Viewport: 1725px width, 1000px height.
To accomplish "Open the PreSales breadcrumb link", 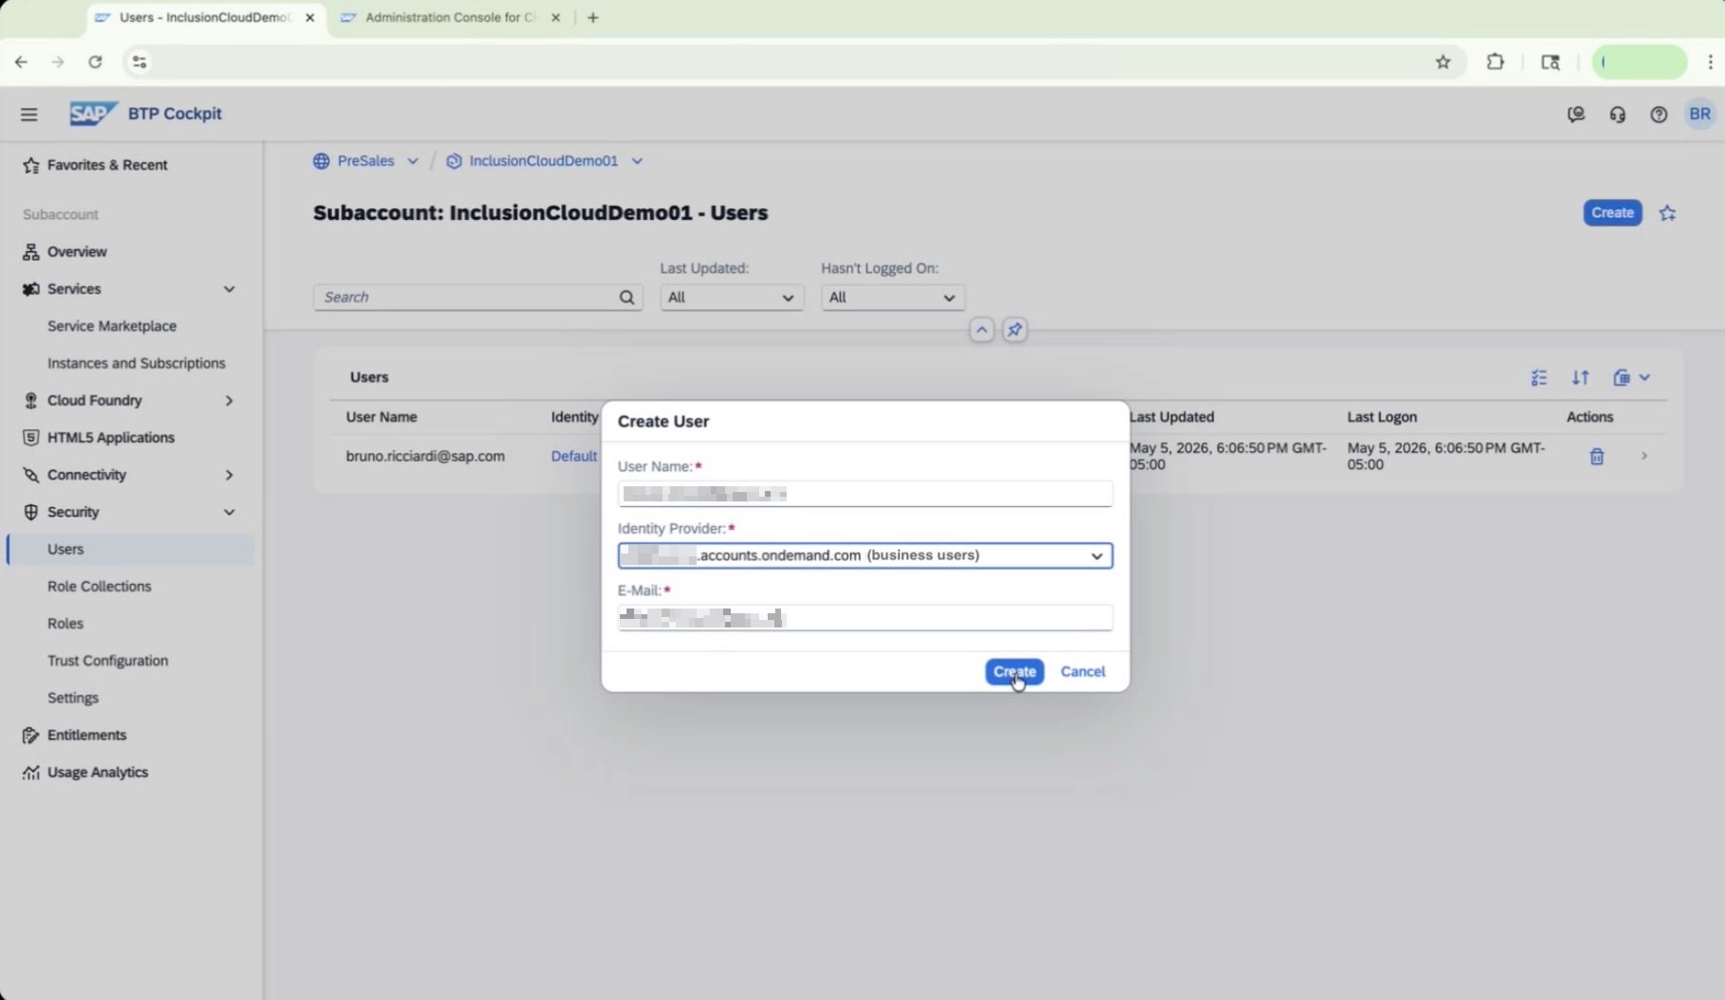I will (x=366, y=162).
